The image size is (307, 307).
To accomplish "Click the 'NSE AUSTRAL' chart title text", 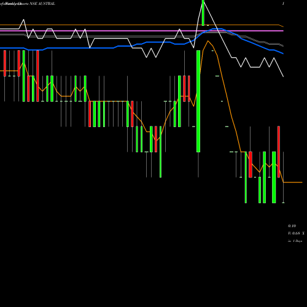I will [42, 4].
